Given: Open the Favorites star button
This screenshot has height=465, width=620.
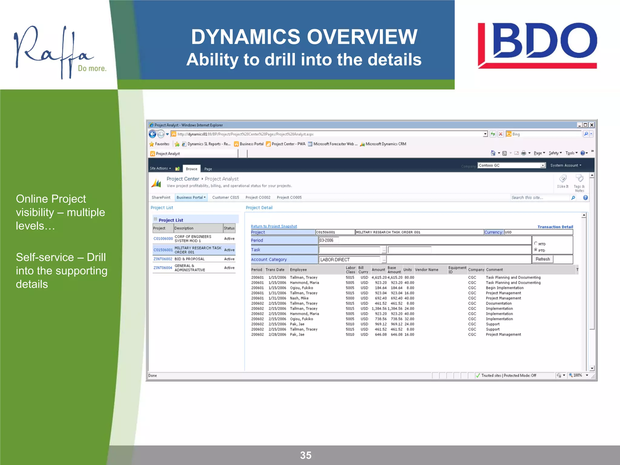Looking at the screenshot, I should click(x=159, y=144).
